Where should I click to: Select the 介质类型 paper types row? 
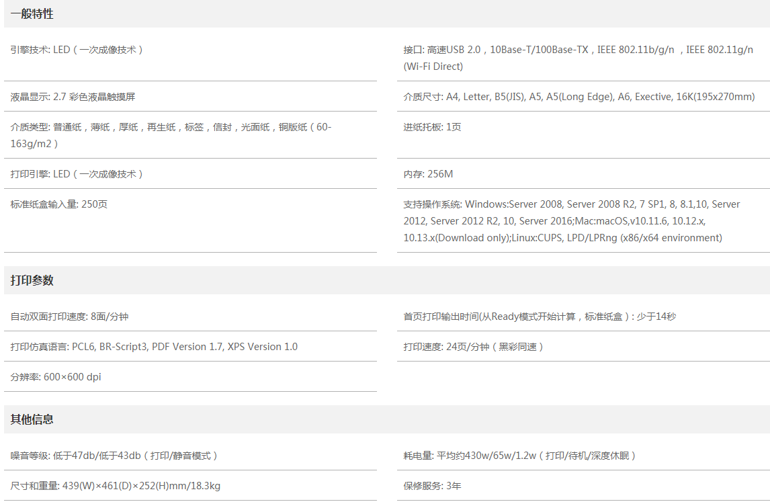[x=171, y=135]
